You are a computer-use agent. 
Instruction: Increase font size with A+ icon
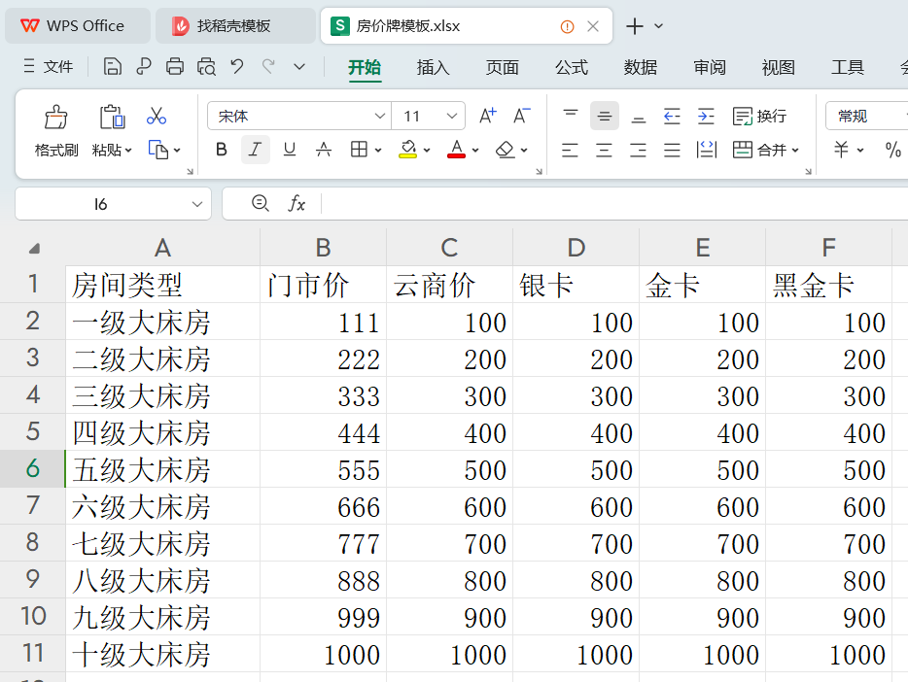point(488,117)
